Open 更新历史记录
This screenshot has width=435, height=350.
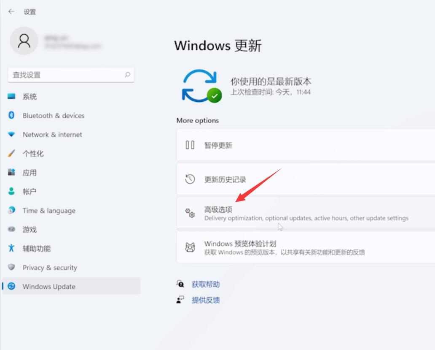(x=306, y=179)
